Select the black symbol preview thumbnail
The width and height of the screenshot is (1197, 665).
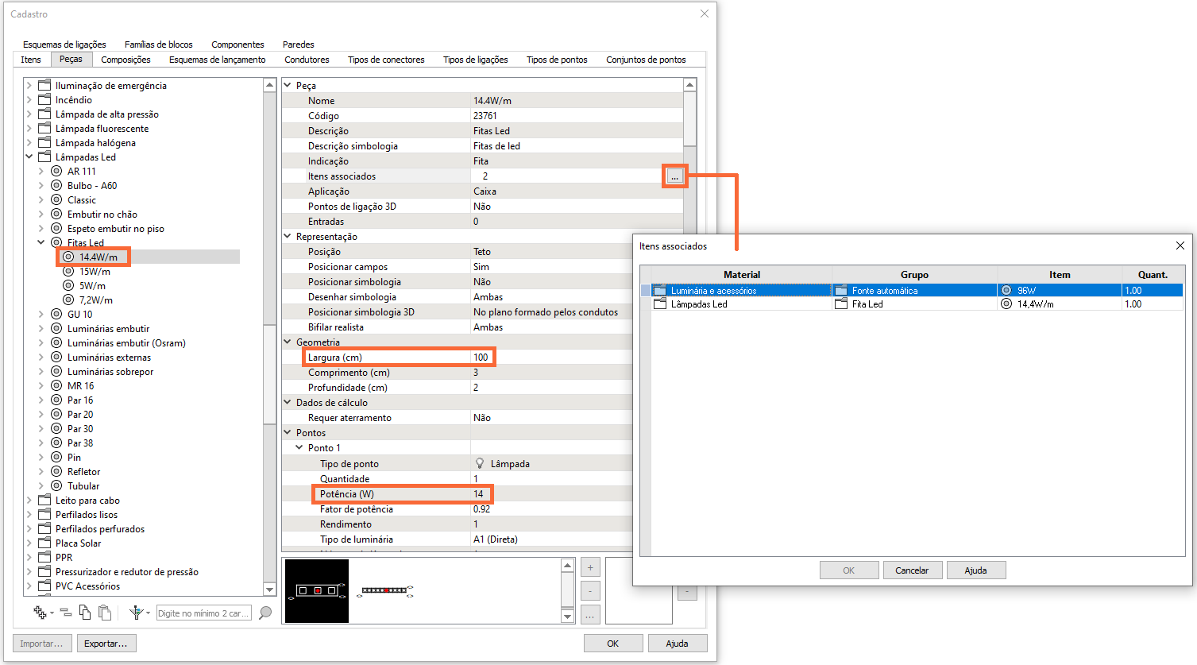point(317,590)
